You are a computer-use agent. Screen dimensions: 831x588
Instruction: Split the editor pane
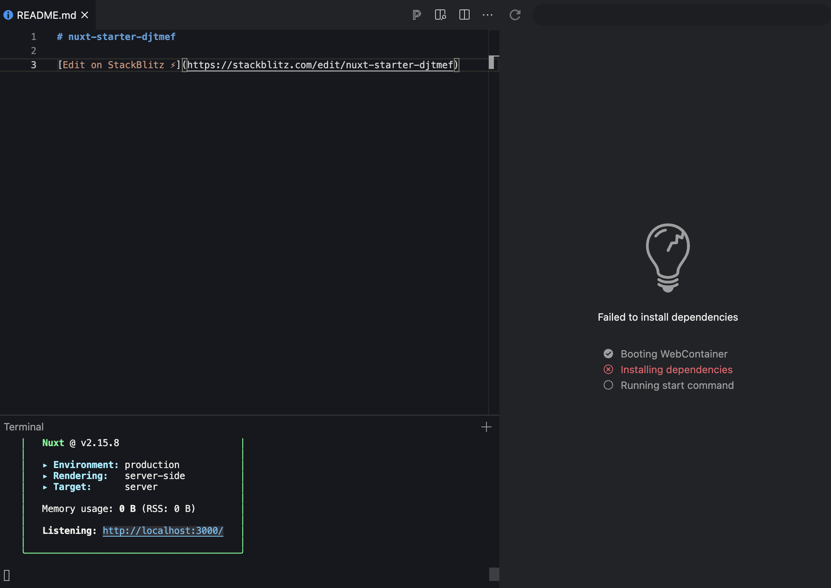coord(464,15)
